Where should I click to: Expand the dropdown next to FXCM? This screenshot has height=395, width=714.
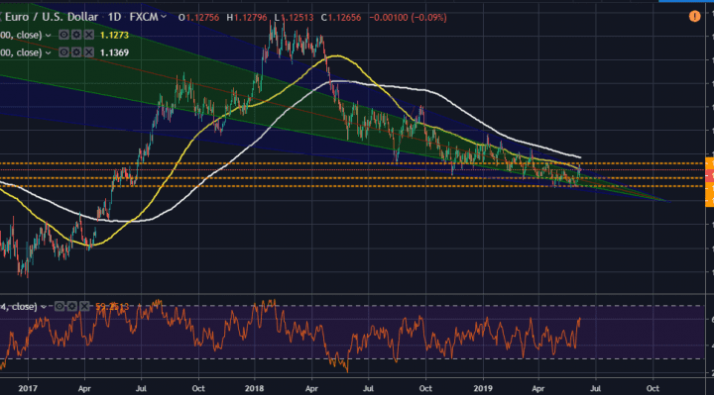(x=164, y=17)
